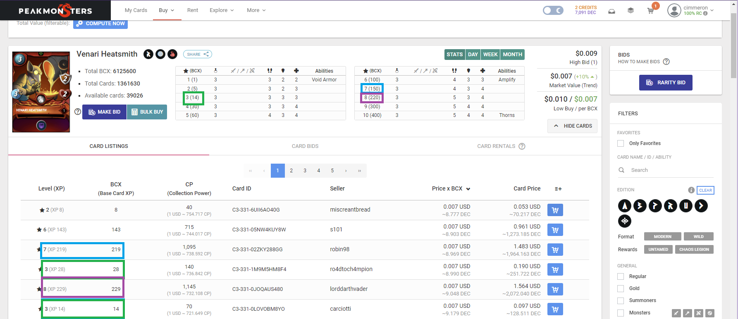Switch to Card Bids tab

305,146
